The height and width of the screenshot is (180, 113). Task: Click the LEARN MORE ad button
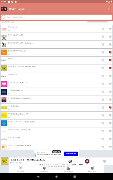pos(71,154)
